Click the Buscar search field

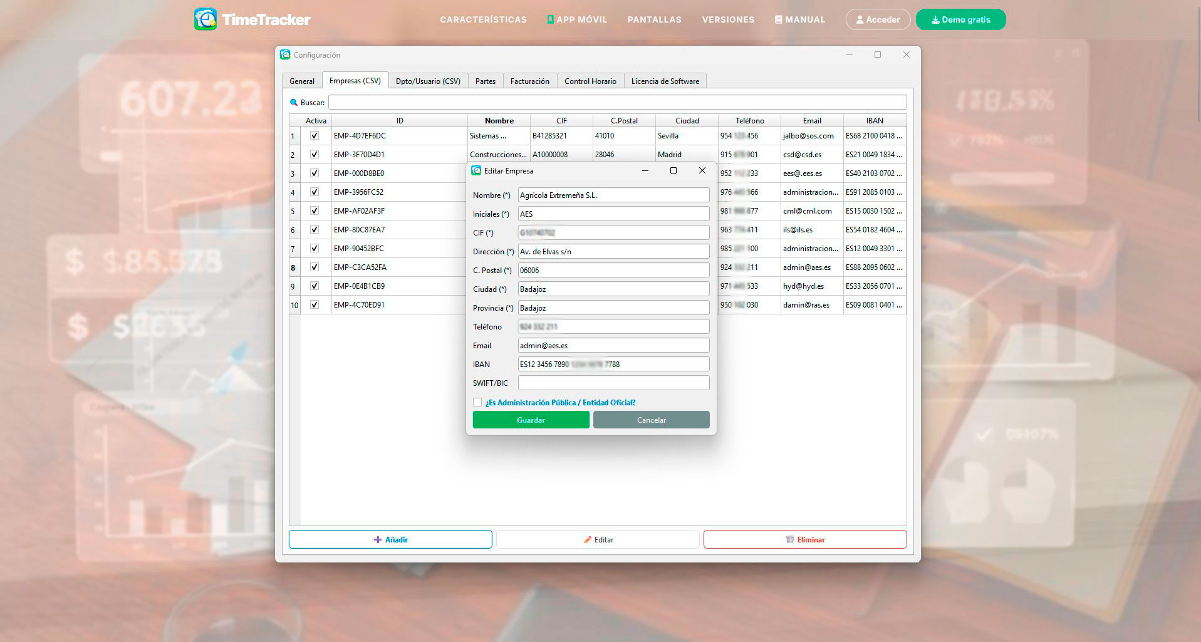[x=618, y=102]
